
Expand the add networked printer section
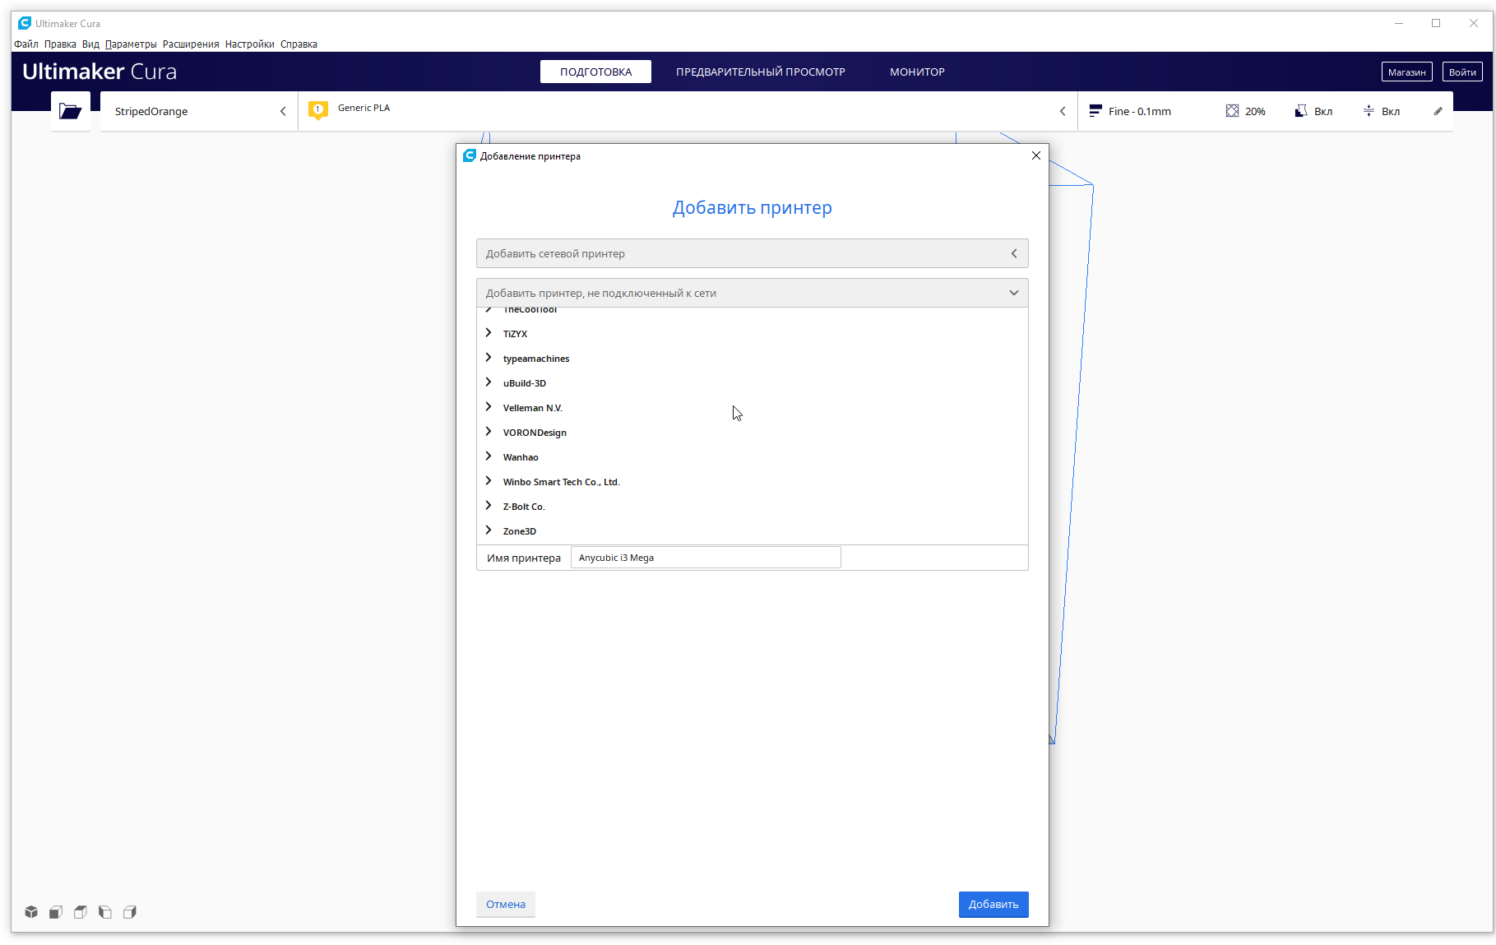[x=753, y=253]
